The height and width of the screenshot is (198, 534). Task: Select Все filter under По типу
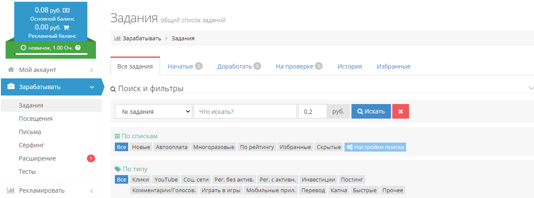121,179
